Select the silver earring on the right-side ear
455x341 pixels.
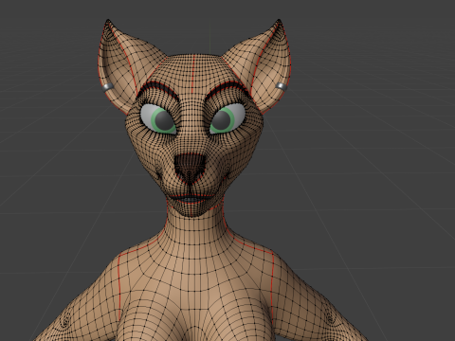click(x=281, y=87)
